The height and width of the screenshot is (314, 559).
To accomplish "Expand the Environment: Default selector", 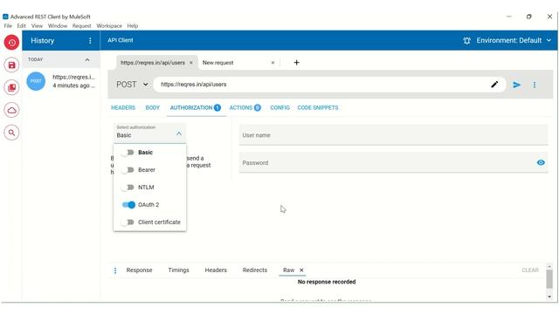I will coord(514,41).
